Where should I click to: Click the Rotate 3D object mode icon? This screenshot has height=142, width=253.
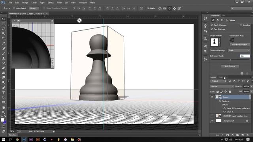[160, 8]
